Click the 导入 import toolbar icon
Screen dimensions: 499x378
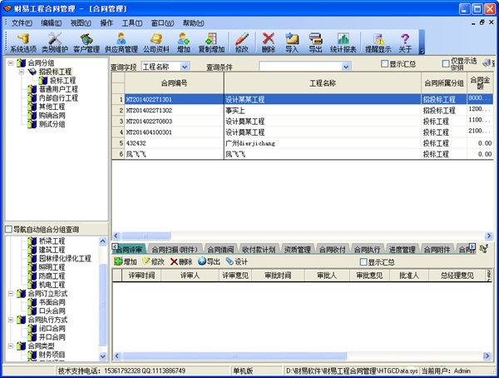pyautogui.click(x=292, y=42)
